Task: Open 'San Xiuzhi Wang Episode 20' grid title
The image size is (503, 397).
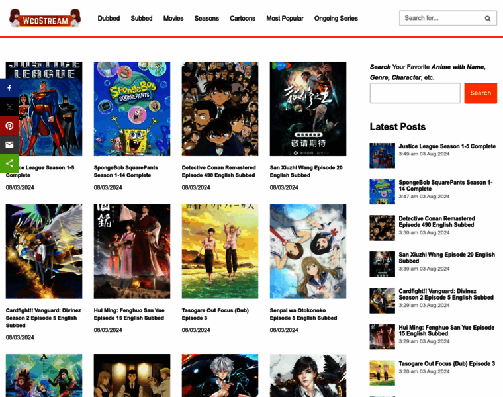Action: pos(306,171)
